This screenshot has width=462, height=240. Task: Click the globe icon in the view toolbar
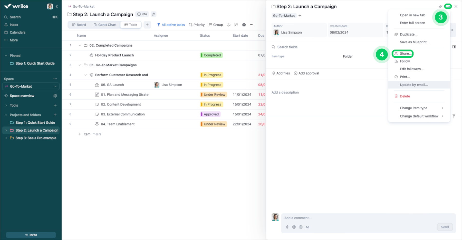tap(244, 25)
